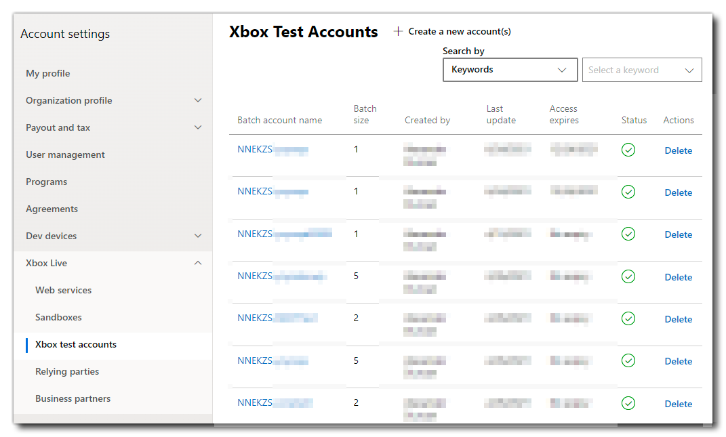Click the Status column header
Screen dimensions: 726x437
pyautogui.click(x=634, y=121)
